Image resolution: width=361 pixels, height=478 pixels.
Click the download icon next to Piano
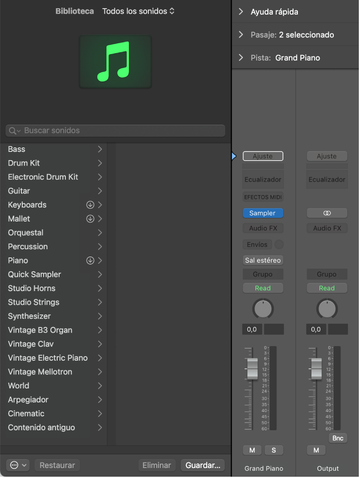(x=90, y=261)
